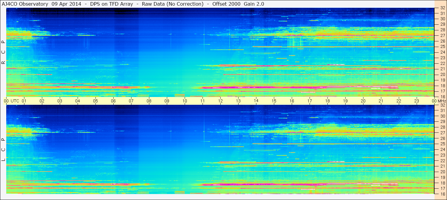
Task: Select the 06 hour marker on time axis
Action: [113, 101]
